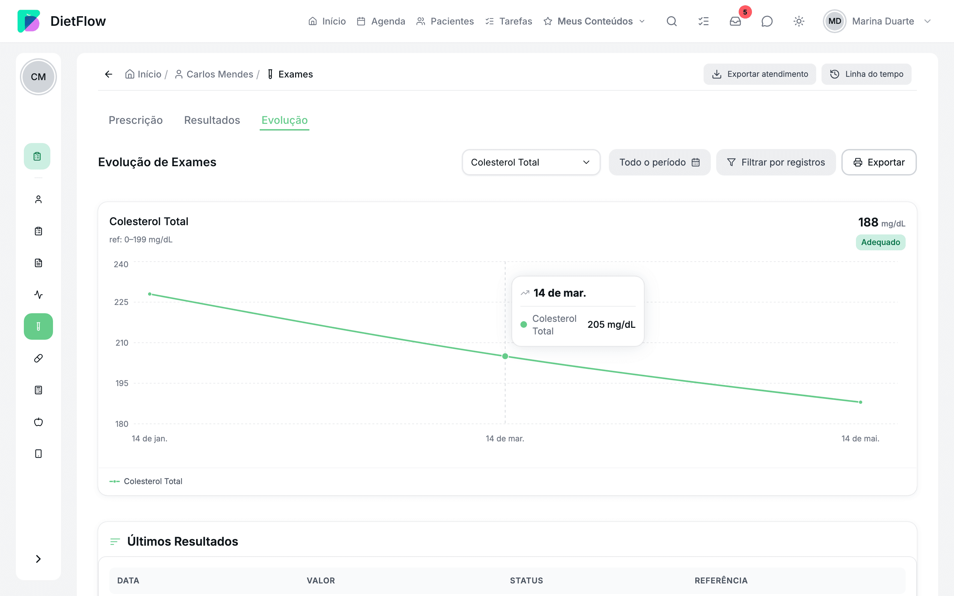Click Exames breadcrumb item

(x=290, y=74)
